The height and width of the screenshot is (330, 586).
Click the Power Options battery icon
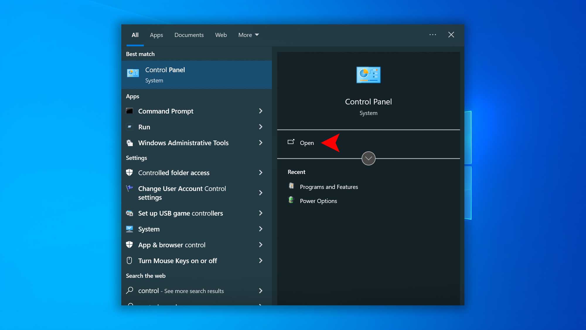291,200
